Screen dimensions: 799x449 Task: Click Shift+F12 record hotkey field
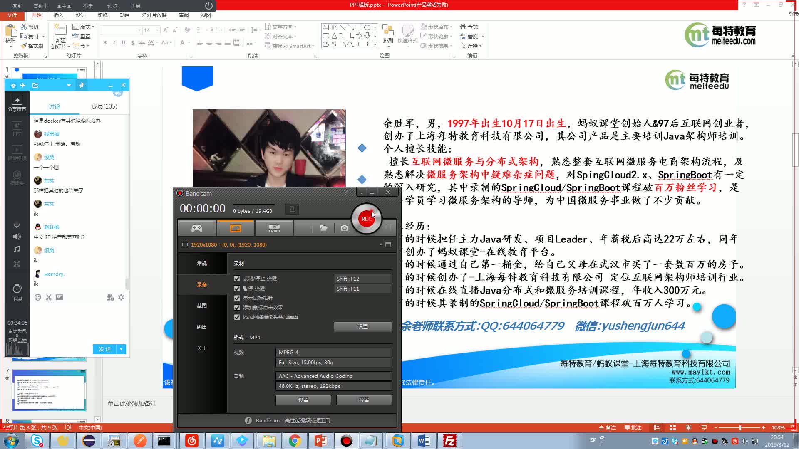[x=362, y=279]
